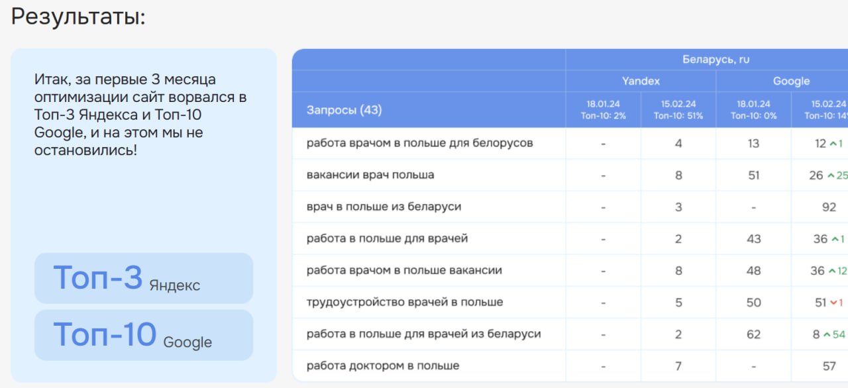
Task: Click green up arrow beside Google position 8
Action: [826, 334]
